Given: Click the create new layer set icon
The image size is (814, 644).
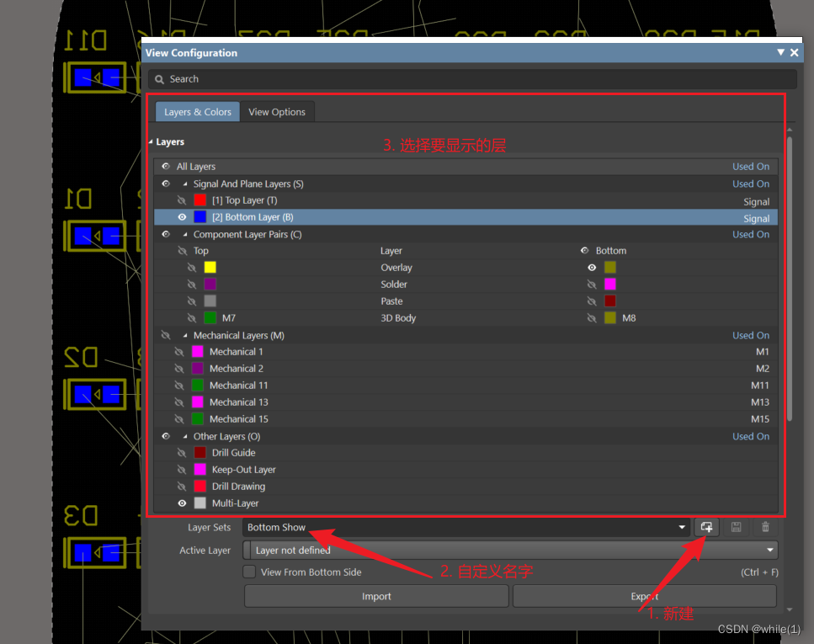Looking at the screenshot, I should 707,527.
